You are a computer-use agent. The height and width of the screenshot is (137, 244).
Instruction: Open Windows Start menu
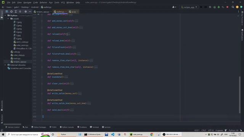pyautogui.click(x=3, y=134)
